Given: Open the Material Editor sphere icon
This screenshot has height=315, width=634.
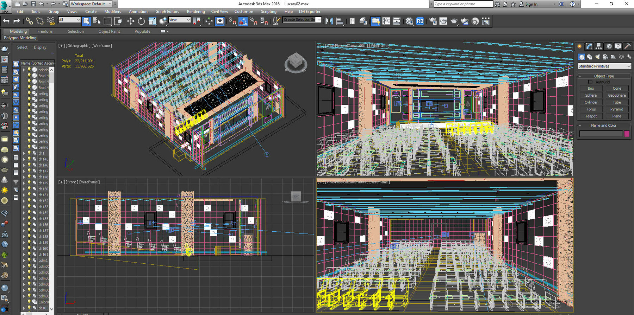Looking at the screenshot, I should (409, 21).
